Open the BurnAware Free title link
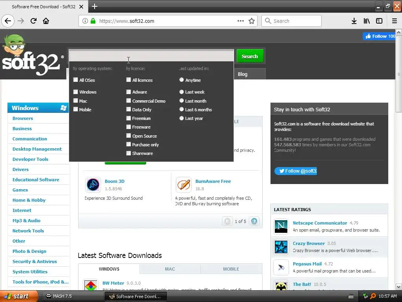Image resolution: width=402 pixels, height=302 pixels. tap(213, 181)
